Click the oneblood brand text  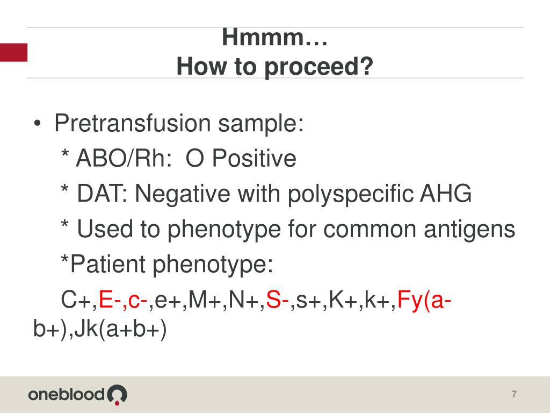tap(67, 395)
